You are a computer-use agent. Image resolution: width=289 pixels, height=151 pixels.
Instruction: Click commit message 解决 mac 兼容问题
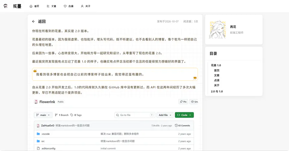click(x=120, y=134)
